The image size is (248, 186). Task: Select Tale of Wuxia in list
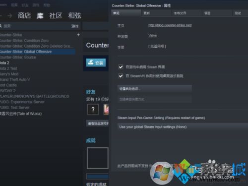21,114
